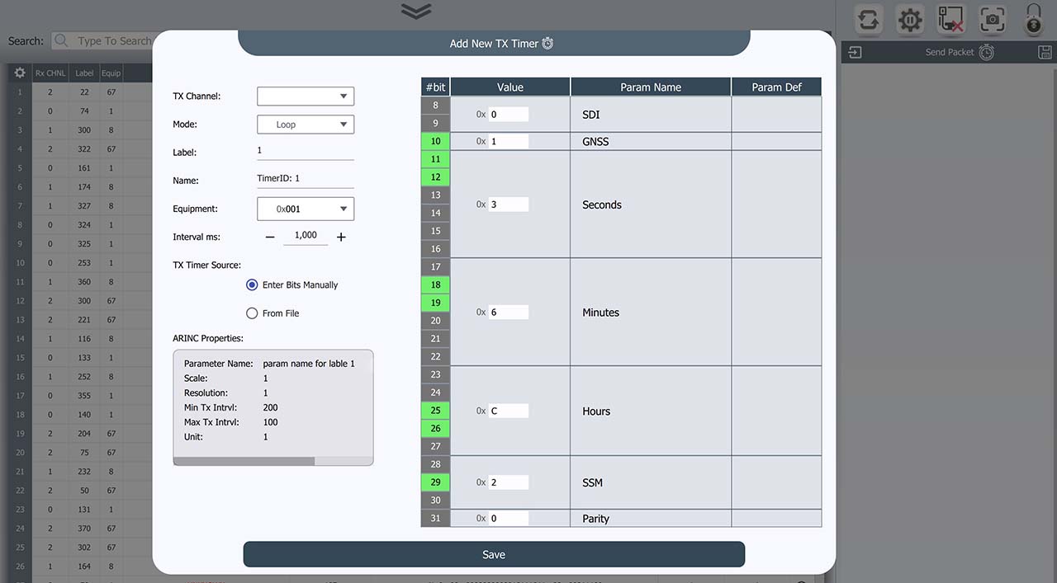
Task: Click the refresh/reload arrows icon
Action: pyautogui.click(x=868, y=19)
